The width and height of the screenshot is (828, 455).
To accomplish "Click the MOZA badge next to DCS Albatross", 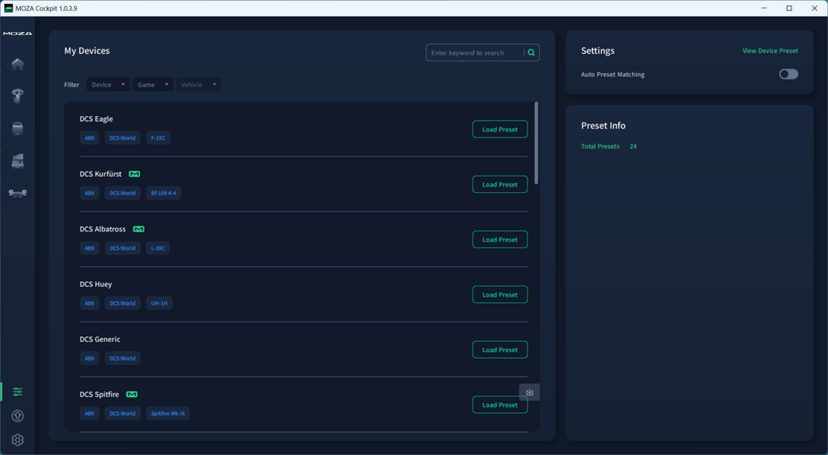I will (x=139, y=229).
